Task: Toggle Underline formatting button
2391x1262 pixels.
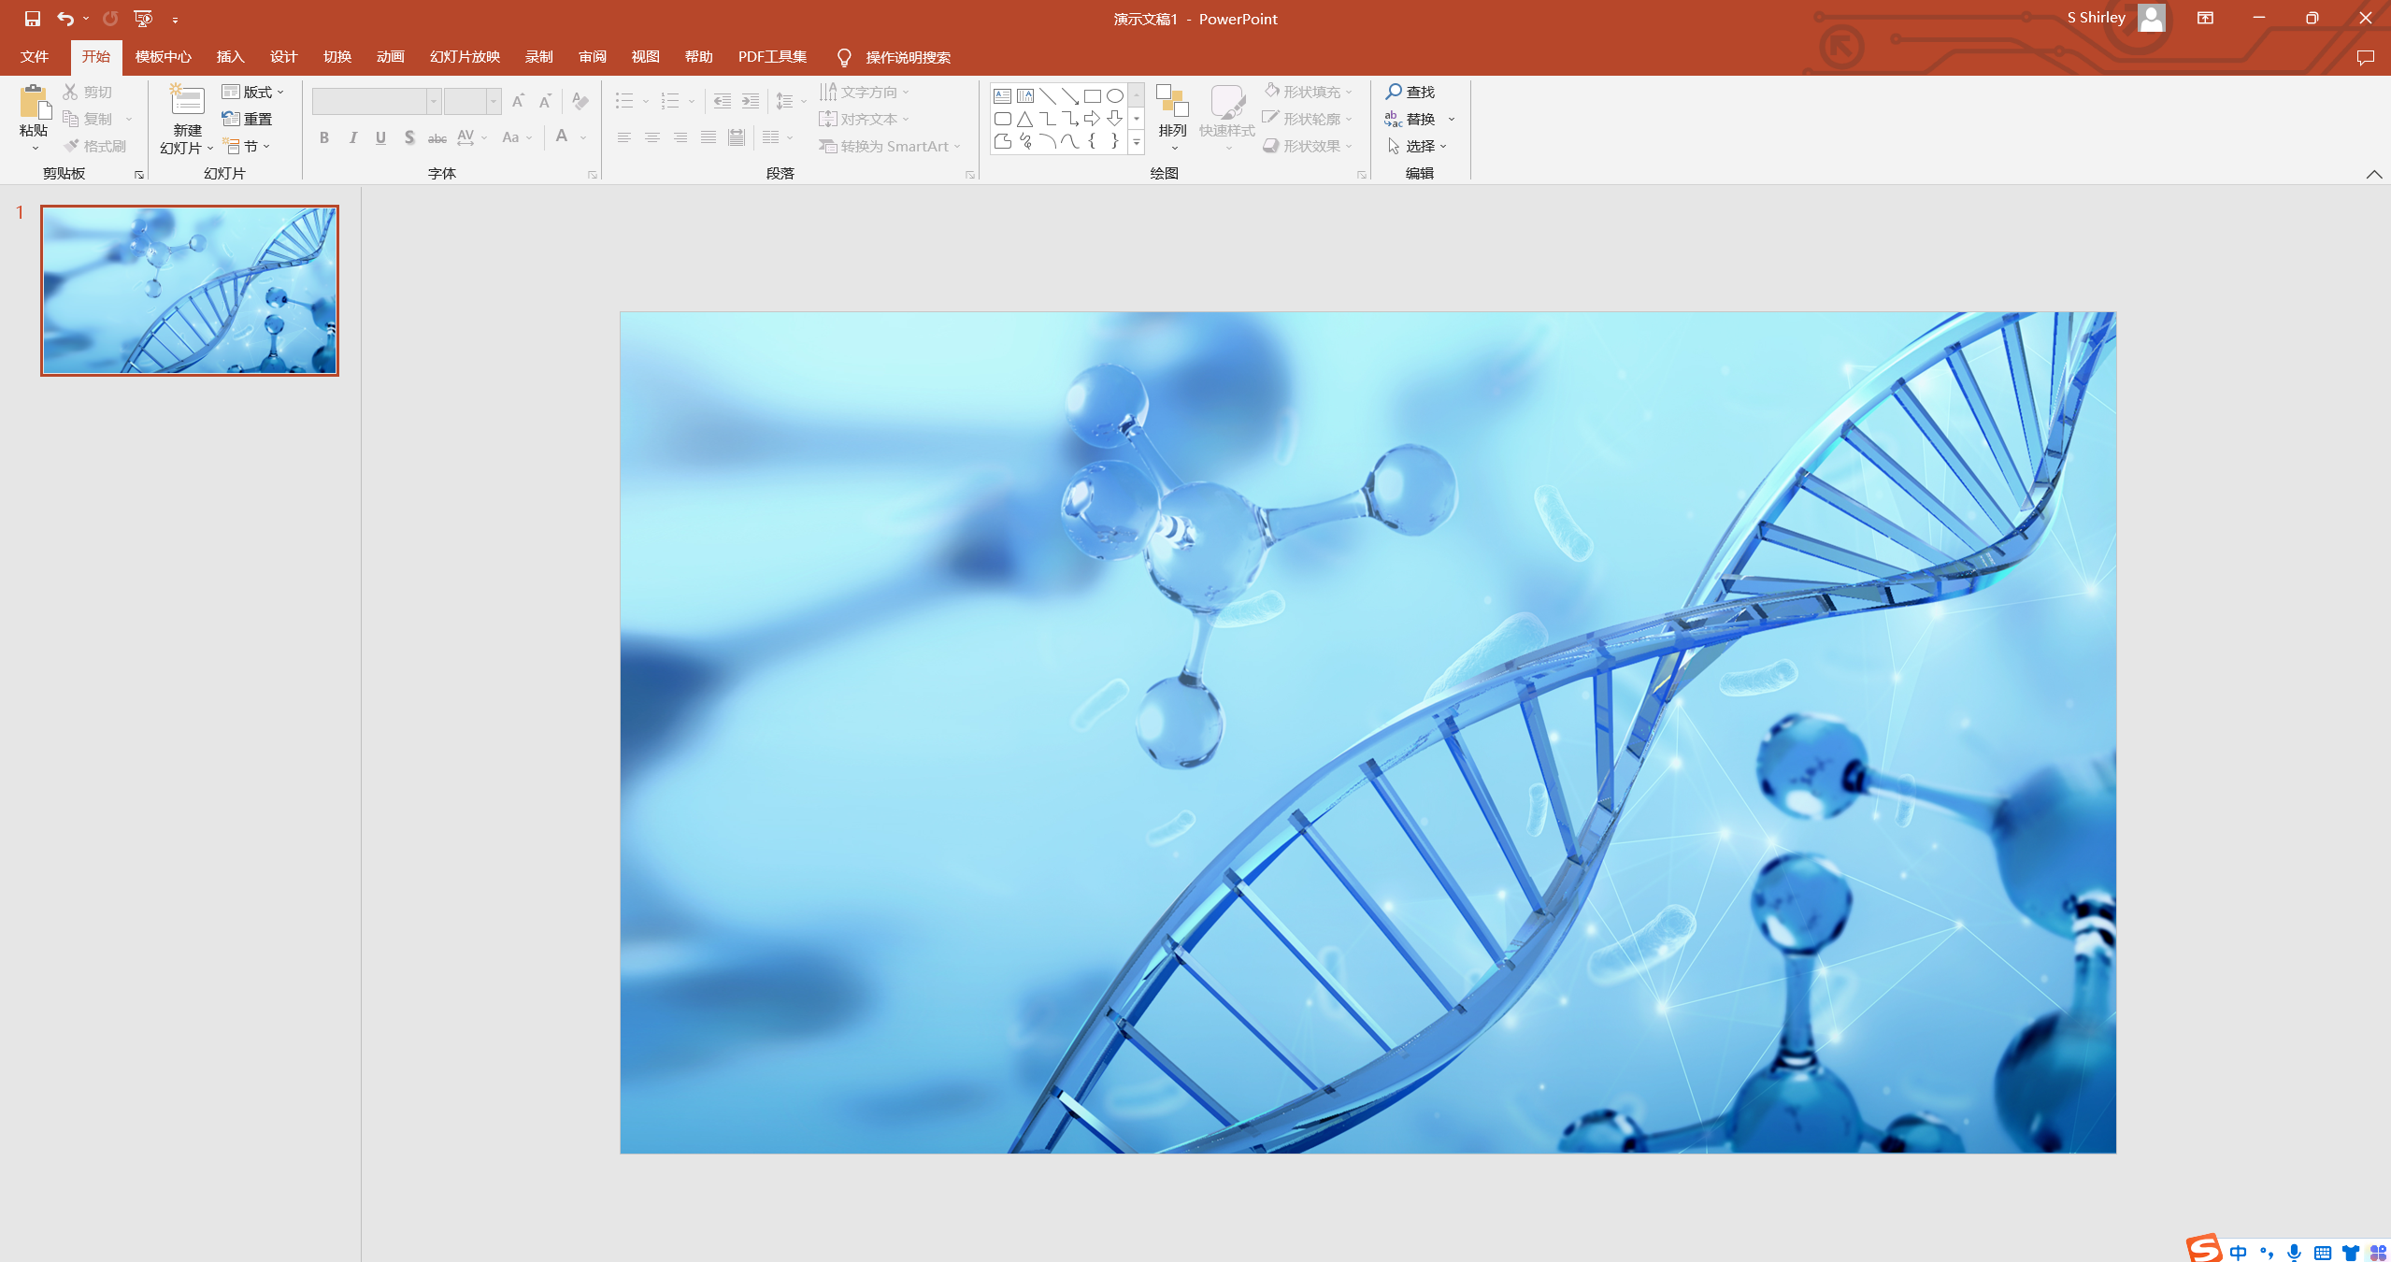Action: tap(380, 137)
